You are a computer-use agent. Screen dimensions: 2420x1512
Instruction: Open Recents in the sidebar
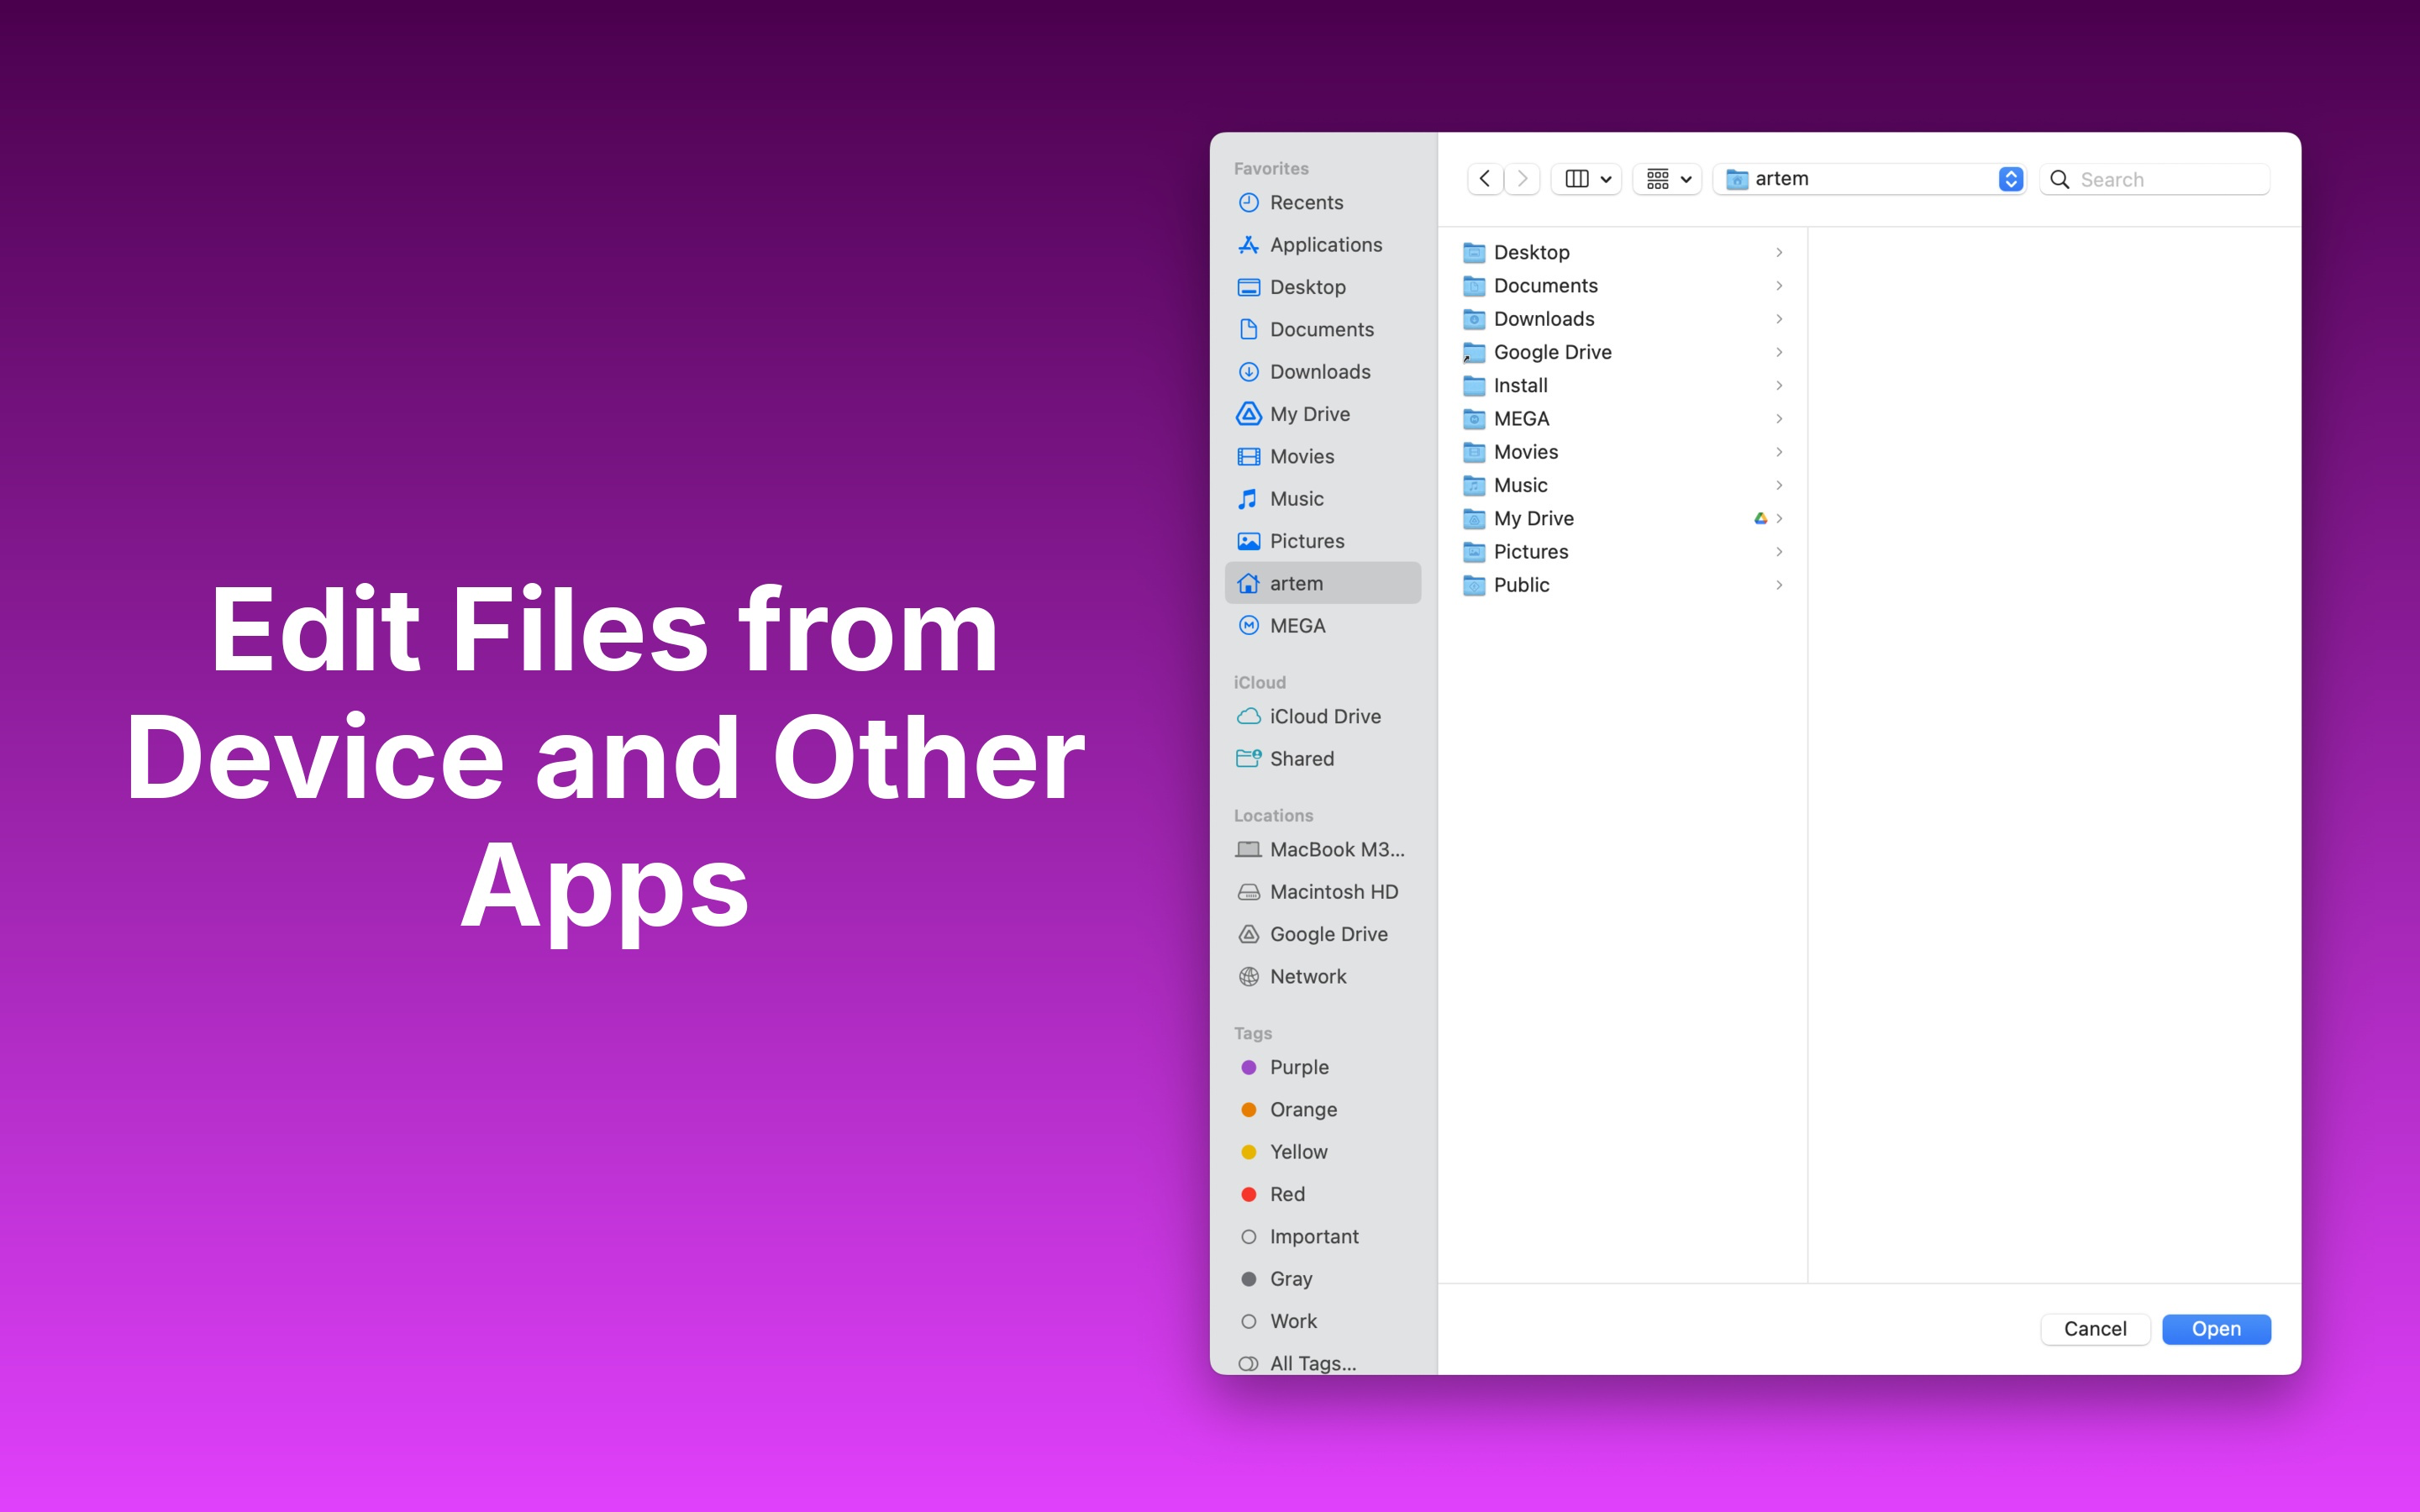tap(1306, 203)
